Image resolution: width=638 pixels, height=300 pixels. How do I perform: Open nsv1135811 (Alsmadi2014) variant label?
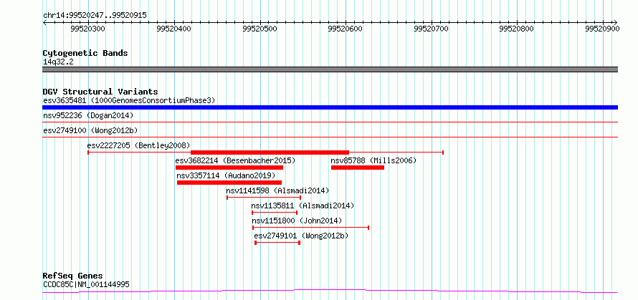303,205
